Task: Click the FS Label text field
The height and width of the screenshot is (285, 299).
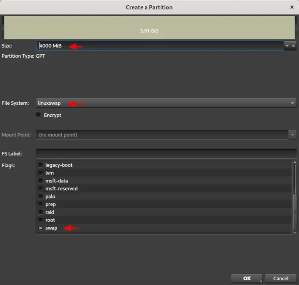Action: 166,154
